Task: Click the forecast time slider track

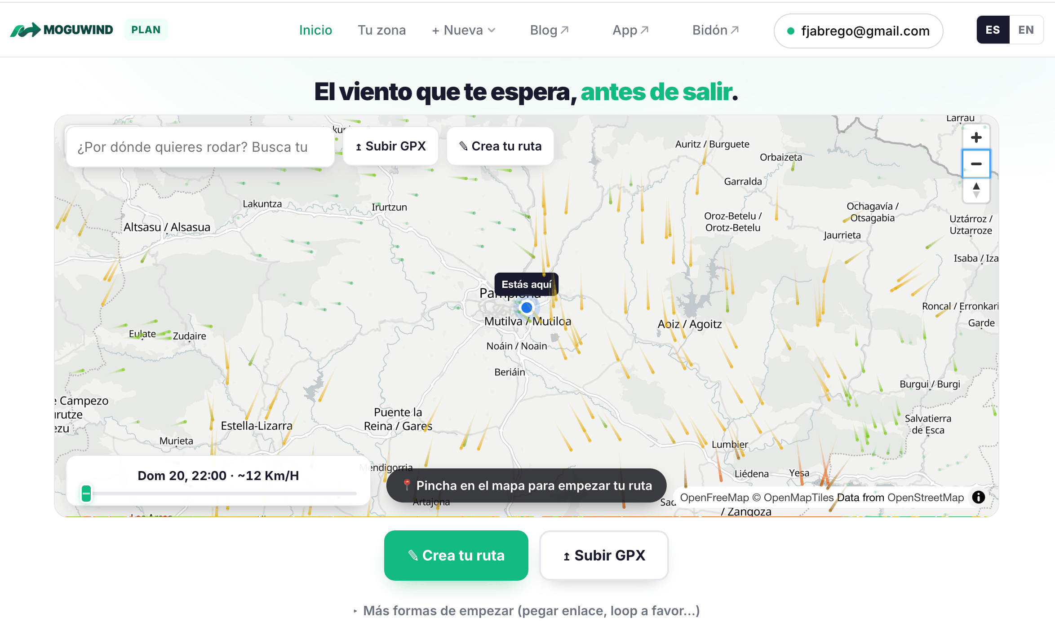Action: click(219, 493)
